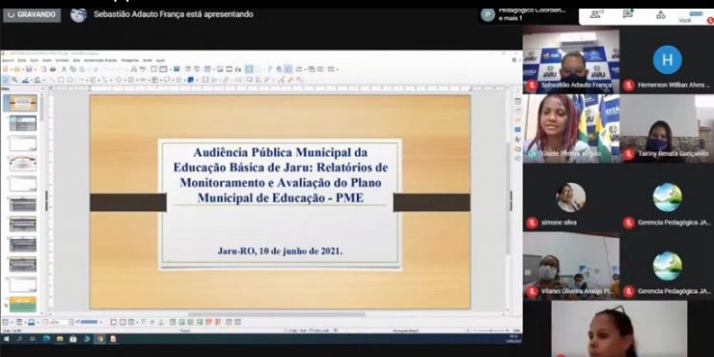Select Tainny Renata Gonçalves's video tile
Viewport: 714px width, 357px height.
[667, 129]
